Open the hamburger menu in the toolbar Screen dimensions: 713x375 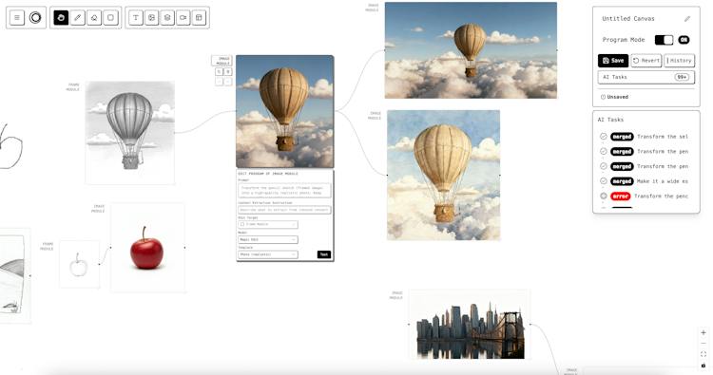click(x=17, y=18)
